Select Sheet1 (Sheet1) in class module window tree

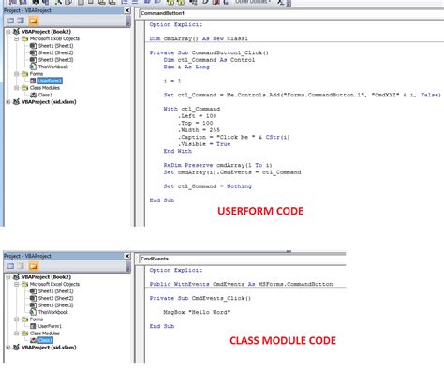click(x=55, y=291)
